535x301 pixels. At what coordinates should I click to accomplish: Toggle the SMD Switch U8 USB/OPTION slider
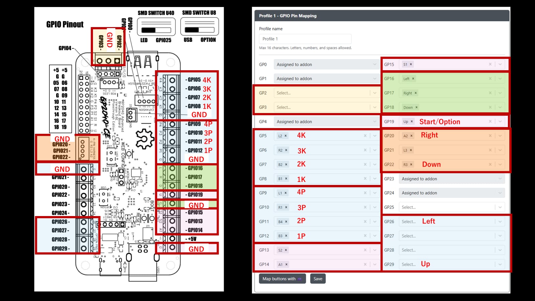click(x=199, y=30)
